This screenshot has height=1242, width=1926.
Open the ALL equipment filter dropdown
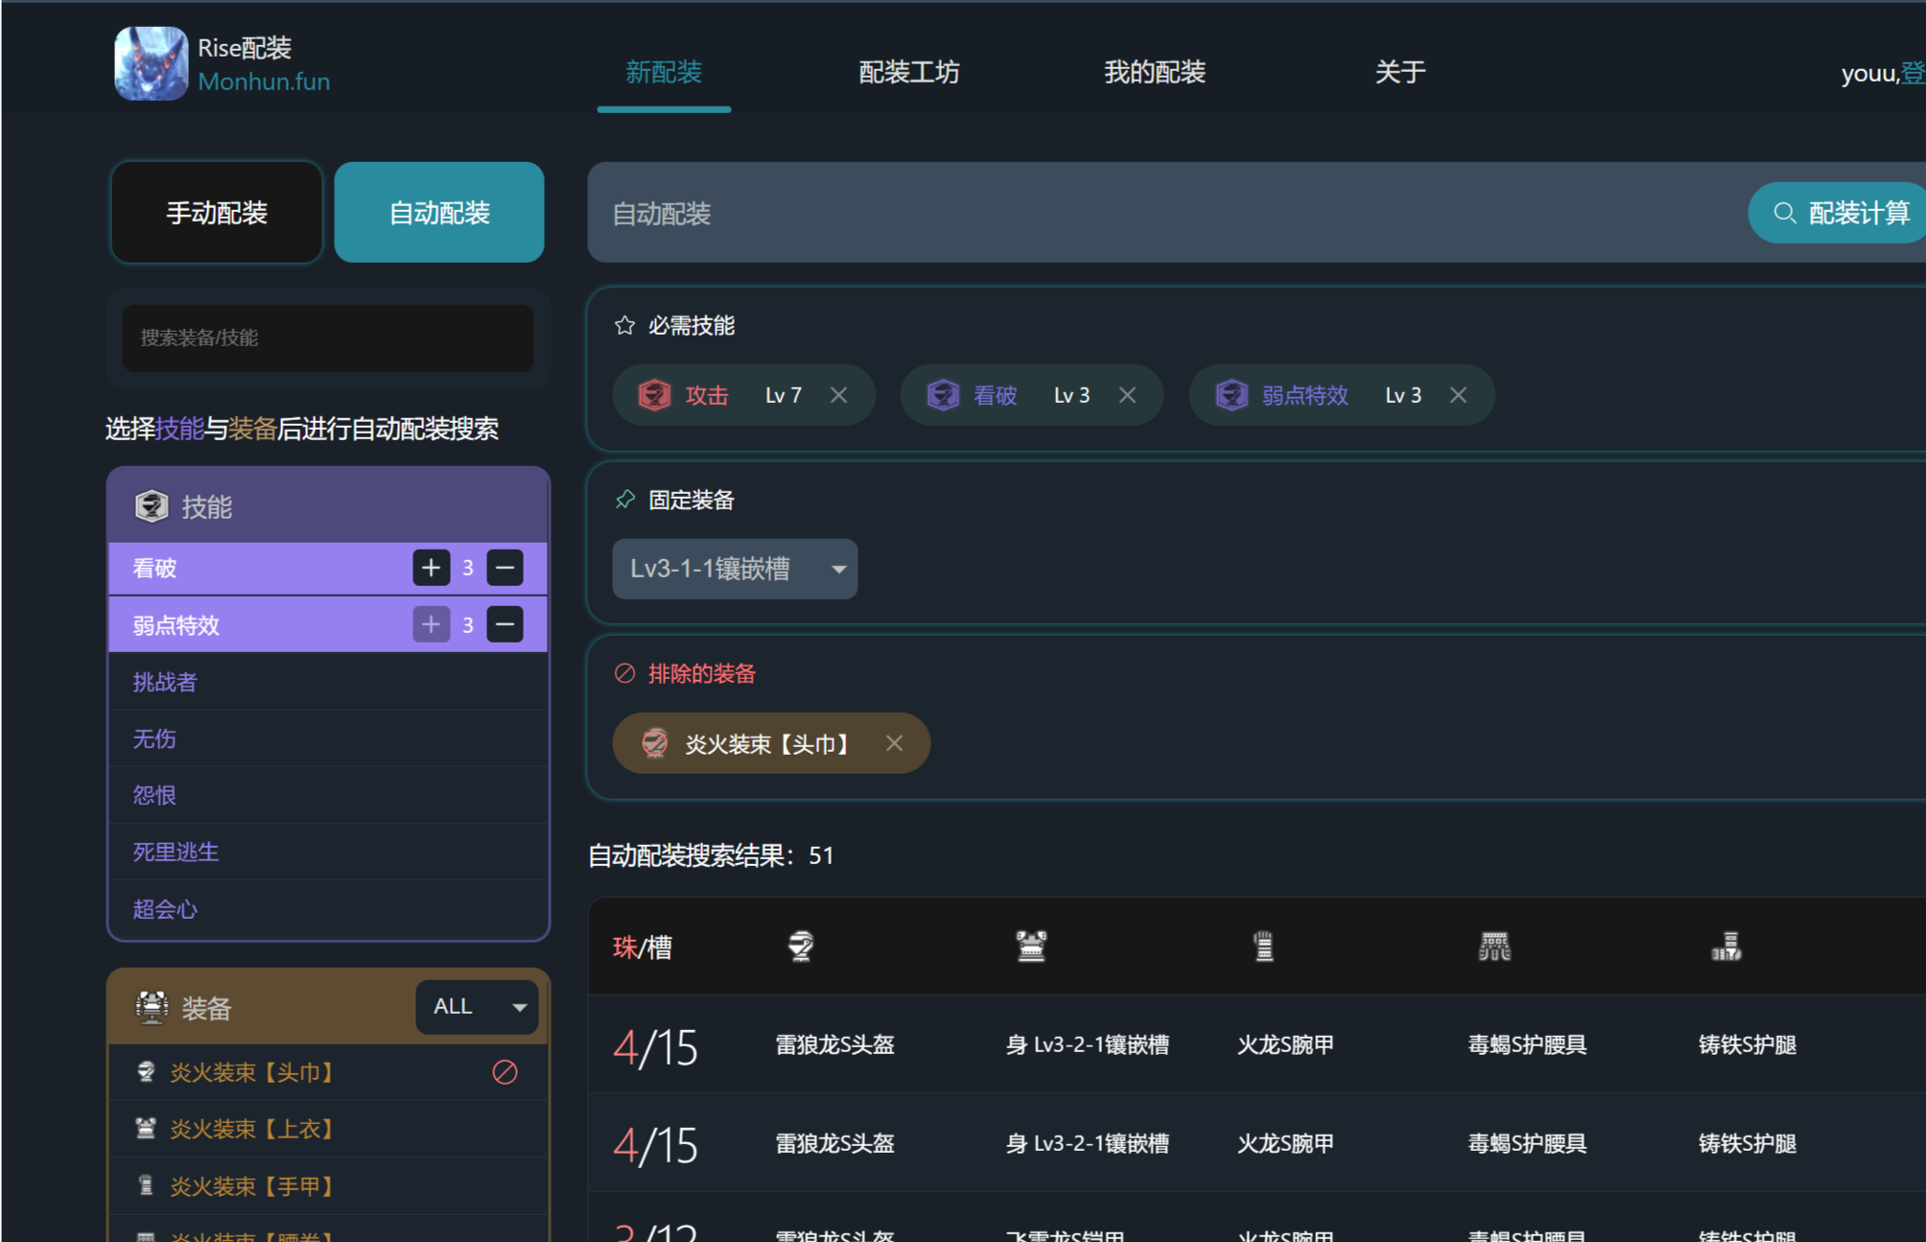478,1007
